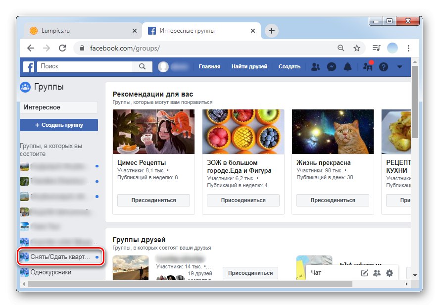This screenshot has width=439, height=308.
Task: Open the Messenger icon
Action: pyautogui.click(x=332, y=67)
